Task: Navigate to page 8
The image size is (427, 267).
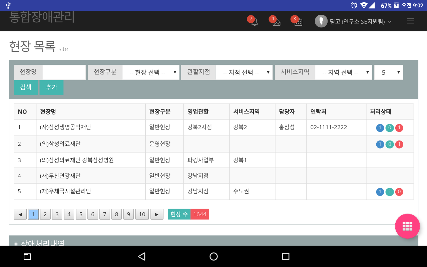Action: click(116, 214)
